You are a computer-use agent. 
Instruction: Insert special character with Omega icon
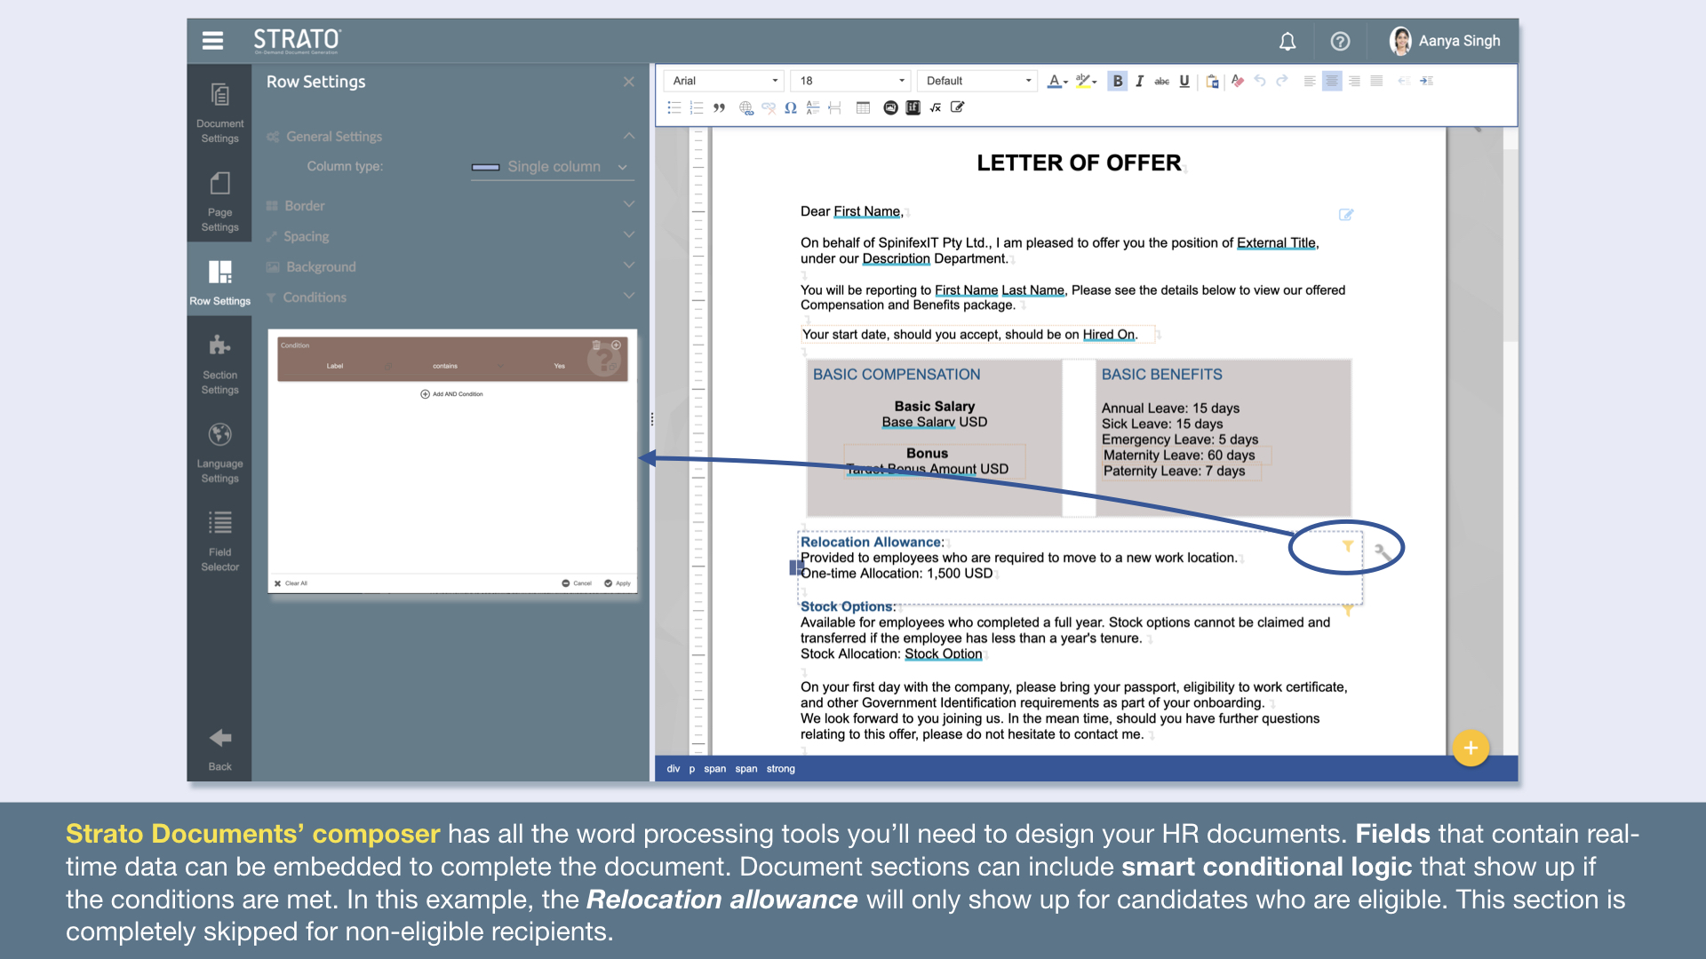[x=790, y=107]
